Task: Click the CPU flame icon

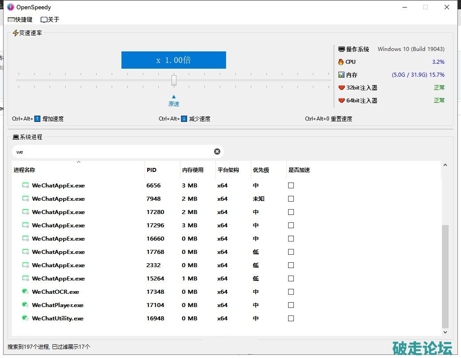Action: point(341,62)
